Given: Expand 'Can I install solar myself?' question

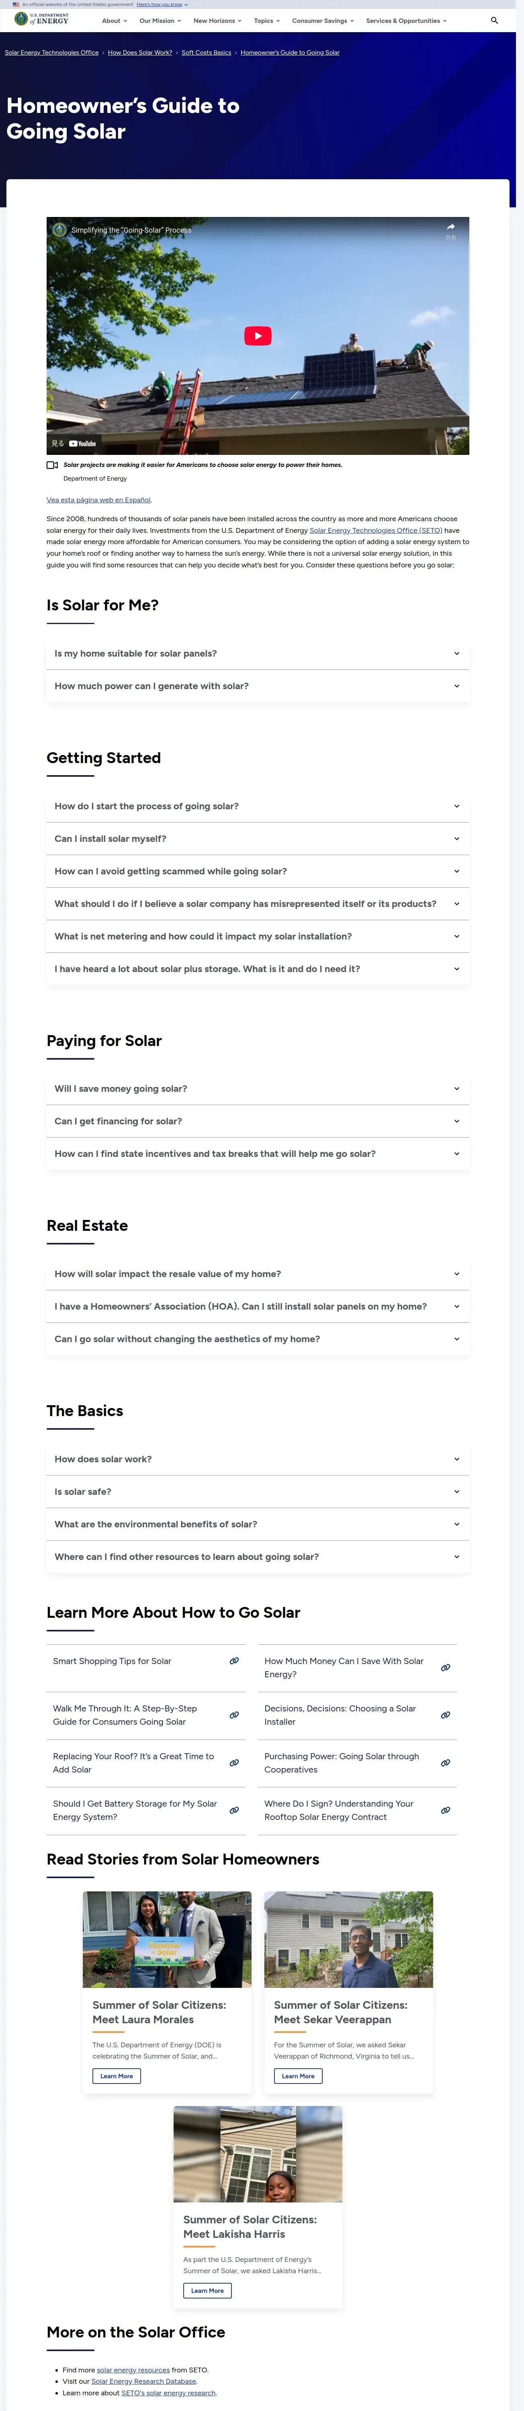Looking at the screenshot, I should 257,839.
